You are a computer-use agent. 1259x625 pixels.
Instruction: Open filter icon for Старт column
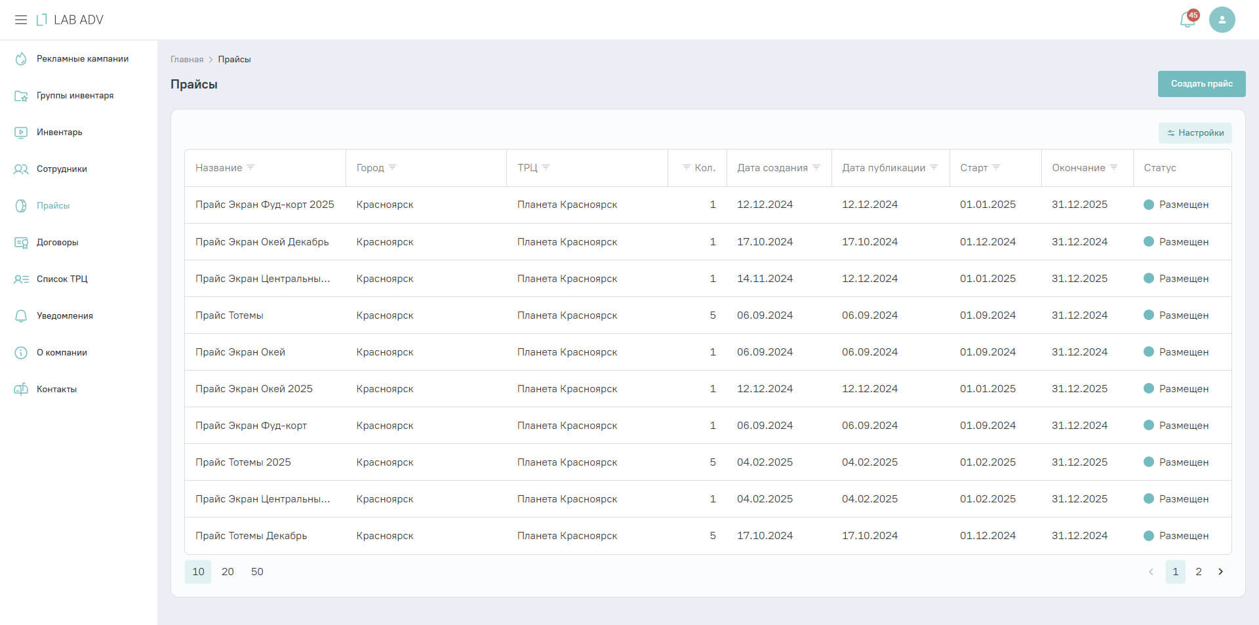996,168
